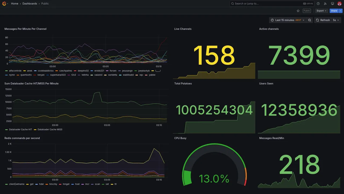Expand the Share button arrow
This screenshot has width=344, height=194.
(x=341, y=11)
